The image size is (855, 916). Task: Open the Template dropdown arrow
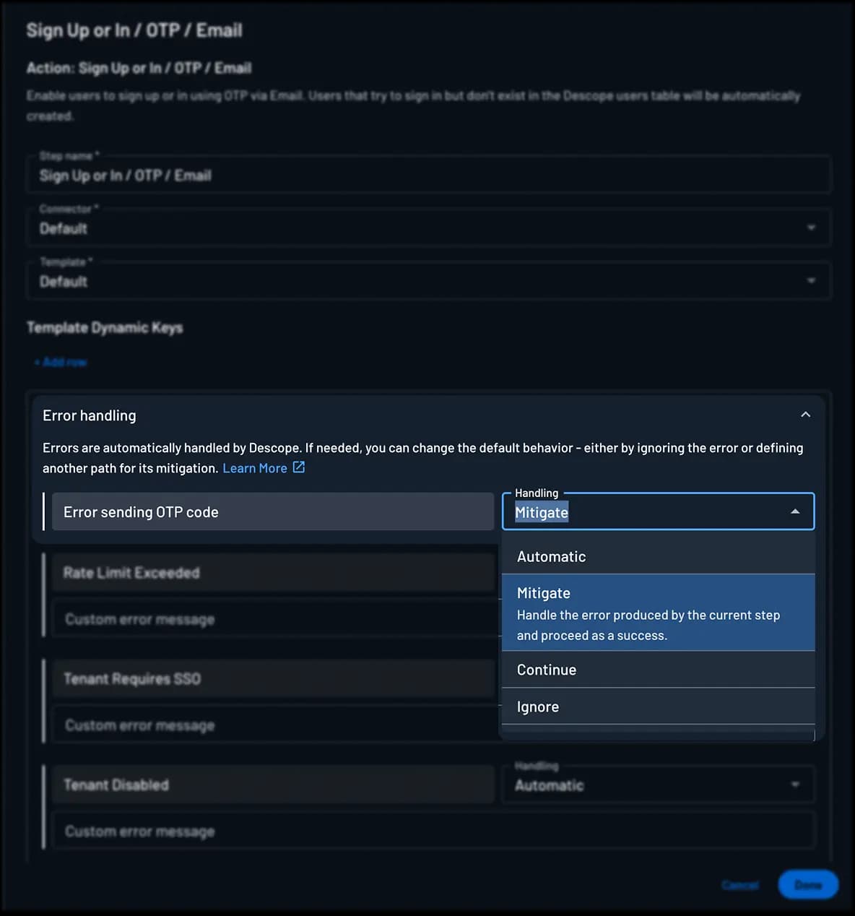812,280
